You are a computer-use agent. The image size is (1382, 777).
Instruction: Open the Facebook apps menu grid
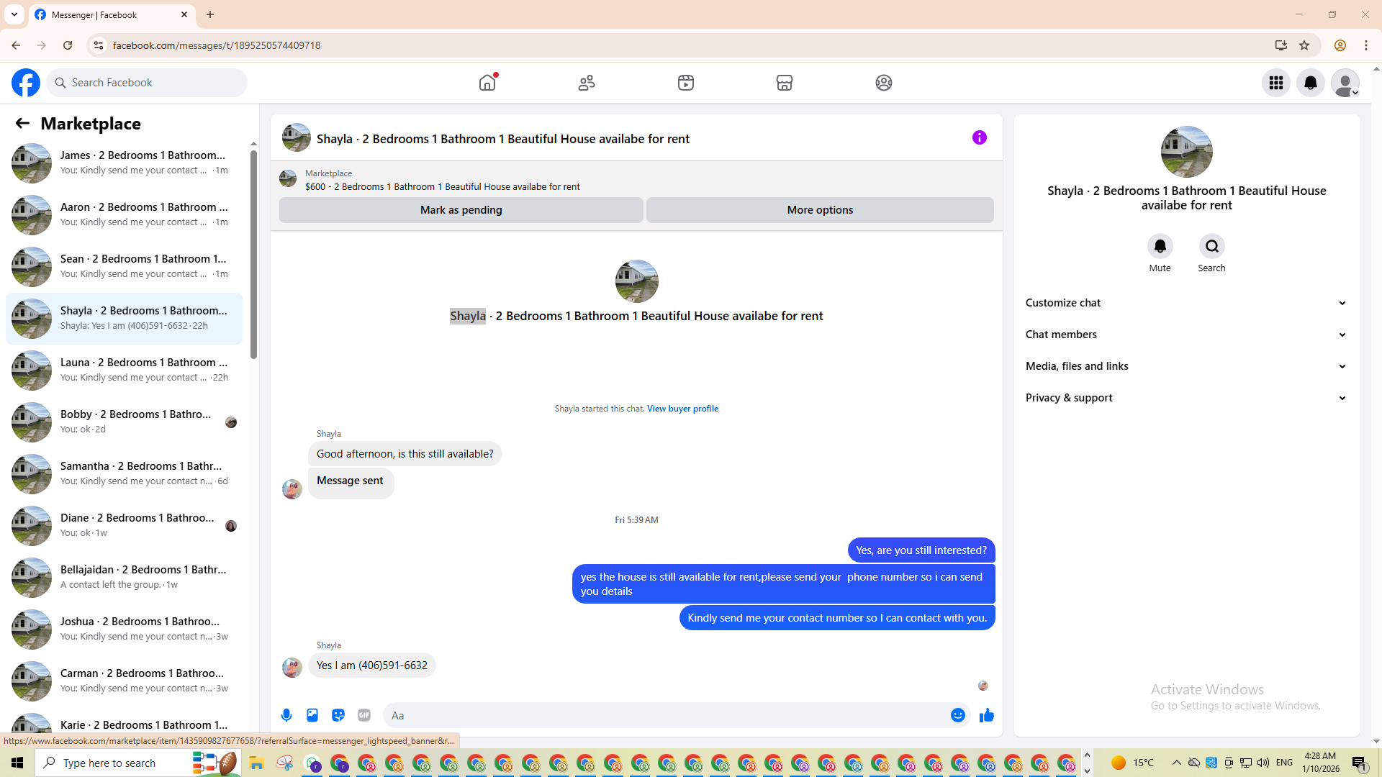coord(1276,83)
